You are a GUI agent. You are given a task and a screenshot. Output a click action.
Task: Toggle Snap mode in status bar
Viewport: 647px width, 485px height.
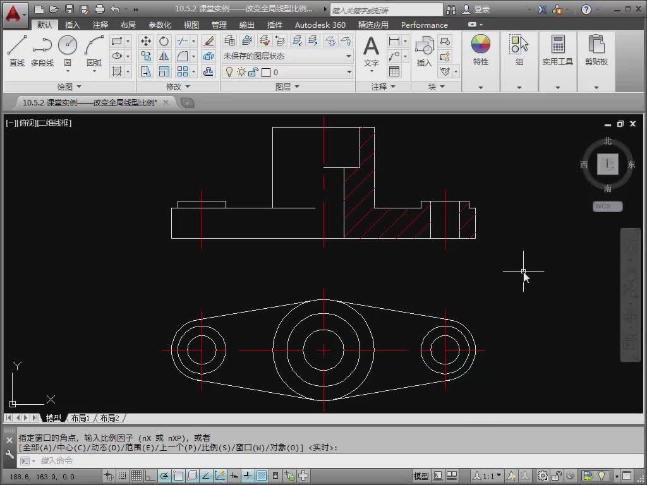(123, 476)
